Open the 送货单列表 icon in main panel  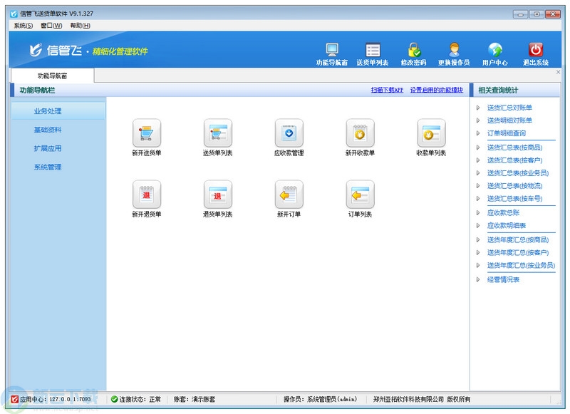click(218, 133)
